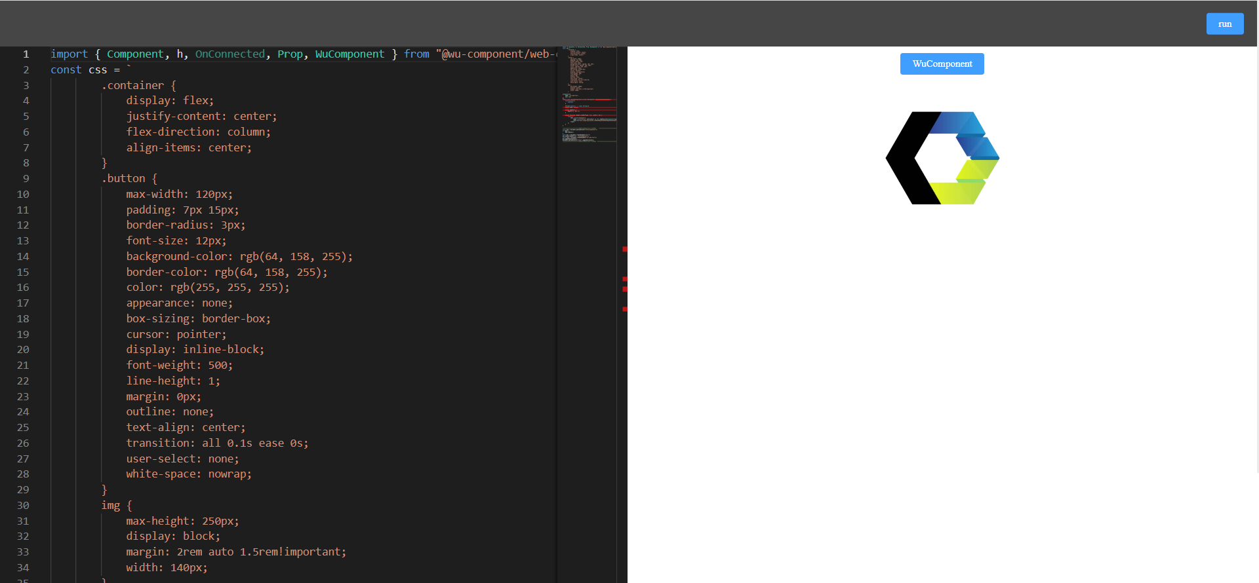Click the code minimap overview
The height and width of the screenshot is (583, 1259).
coord(590,94)
